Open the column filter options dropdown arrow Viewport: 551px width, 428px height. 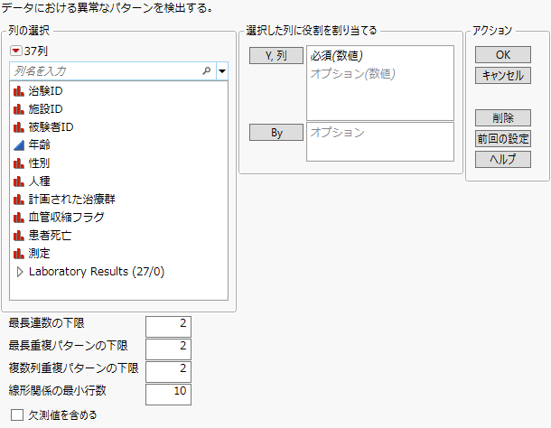(x=222, y=71)
